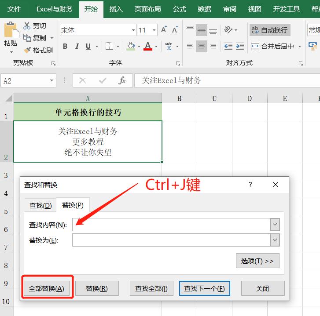The height and width of the screenshot is (316, 320).
Task: Apply red font color
Action: click(x=148, y=46)
